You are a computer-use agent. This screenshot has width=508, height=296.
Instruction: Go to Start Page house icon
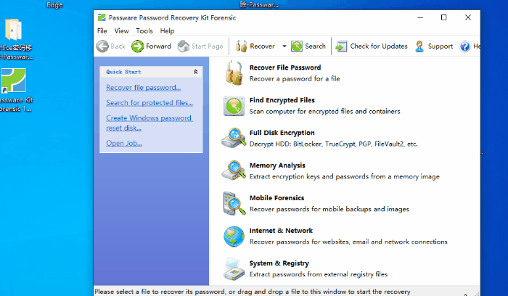[x=184, y=46]
